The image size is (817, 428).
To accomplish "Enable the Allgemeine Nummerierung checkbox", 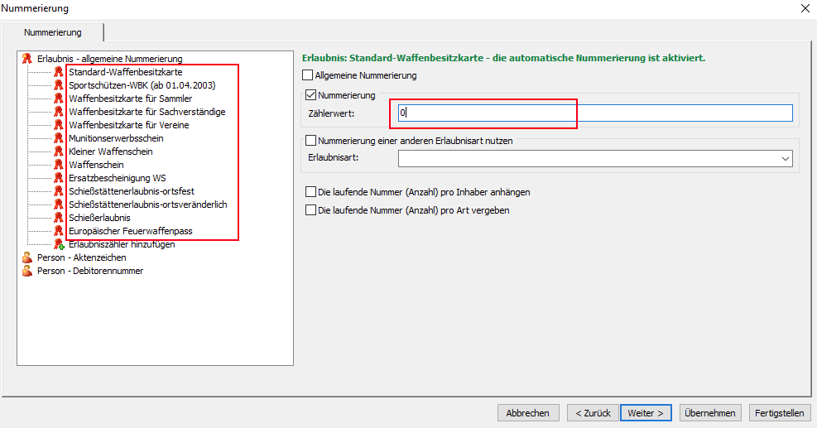I will click(x=309, y=75).
